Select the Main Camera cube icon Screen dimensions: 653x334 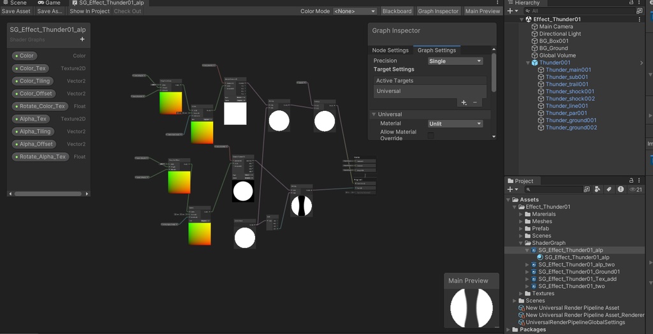click(535, 27)
